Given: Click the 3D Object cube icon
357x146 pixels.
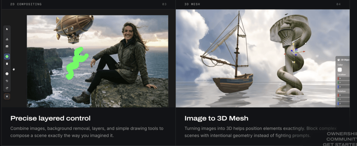Looking at the screenshot, I should [x=339, y=60].
